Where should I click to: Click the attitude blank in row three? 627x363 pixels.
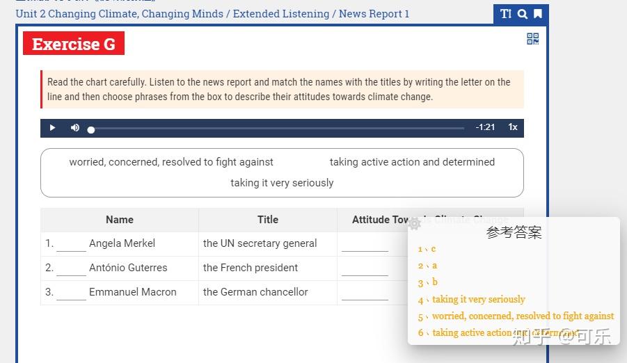click(365, 294)
